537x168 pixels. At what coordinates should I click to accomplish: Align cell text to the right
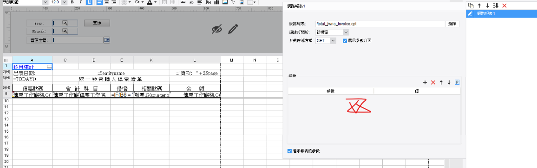coord(114,2)
